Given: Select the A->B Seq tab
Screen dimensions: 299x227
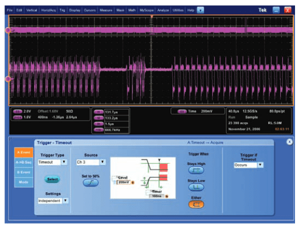Looking at the screenshot, I should pos(24,162).
